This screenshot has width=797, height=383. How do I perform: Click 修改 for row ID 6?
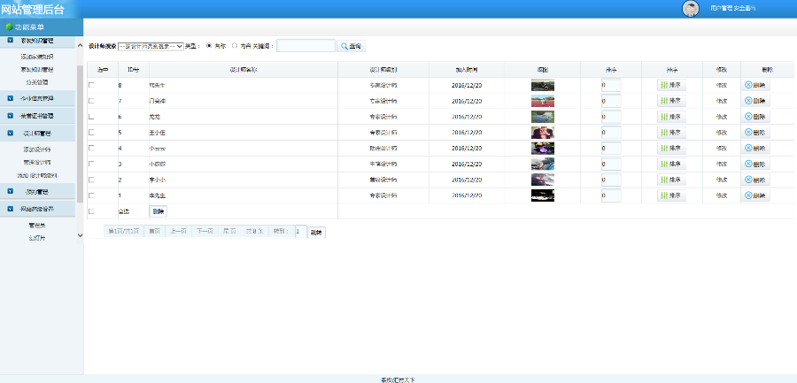pos(721,117)
